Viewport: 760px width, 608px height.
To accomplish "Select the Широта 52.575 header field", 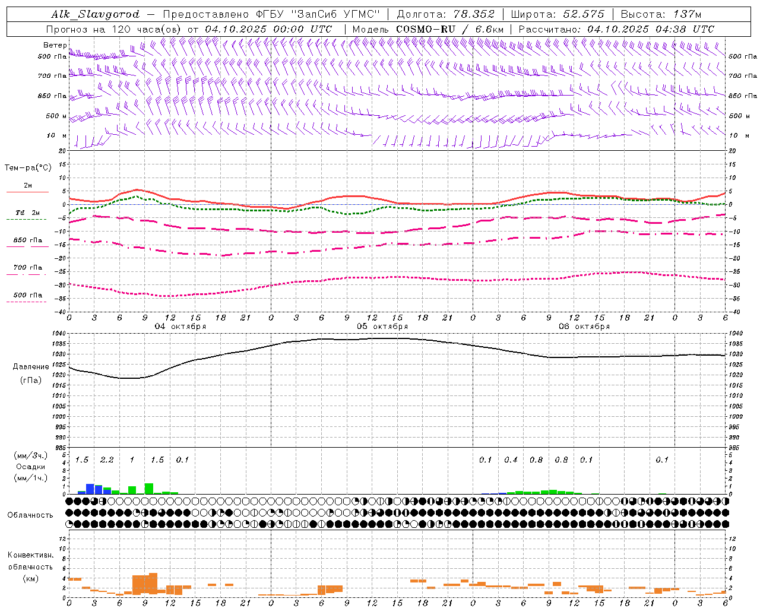I will [x=558, y=14].
